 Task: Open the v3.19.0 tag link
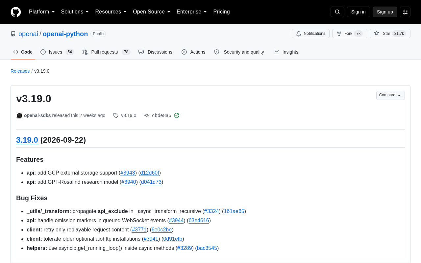(x=129, y=115)
